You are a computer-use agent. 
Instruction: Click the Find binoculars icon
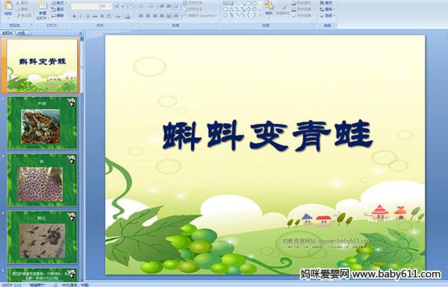click(326, 3)
